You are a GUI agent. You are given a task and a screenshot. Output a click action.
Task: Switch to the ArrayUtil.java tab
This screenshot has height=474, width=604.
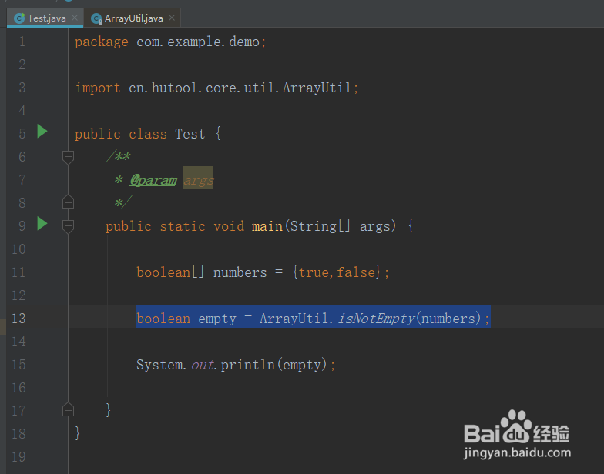pyautogui.click(x=133, y=18)
